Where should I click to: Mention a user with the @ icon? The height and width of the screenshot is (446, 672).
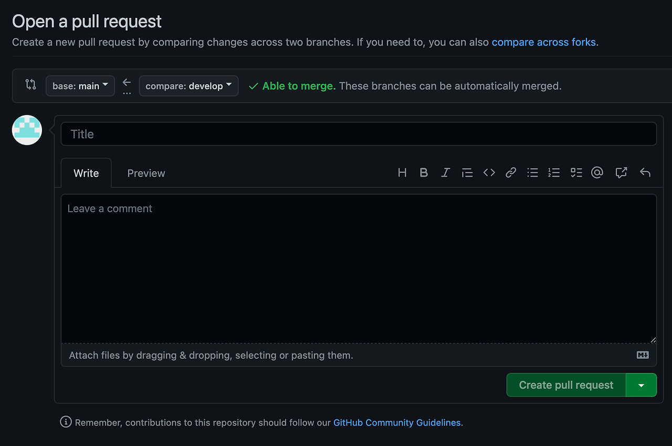click(x=597, y=172)
